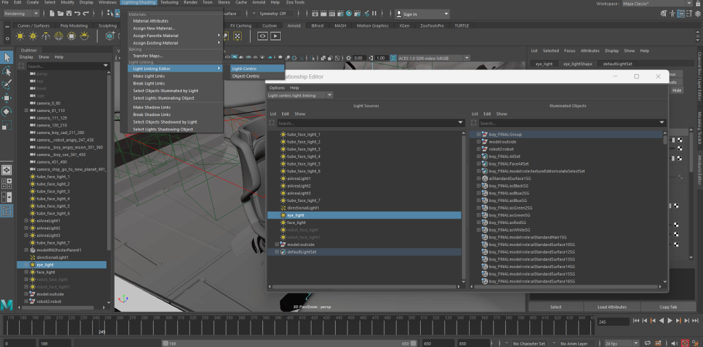Viewport: 703px width, 347px height.
Task: Switch to four-view panel layout
Action: (x=7, y=183)
